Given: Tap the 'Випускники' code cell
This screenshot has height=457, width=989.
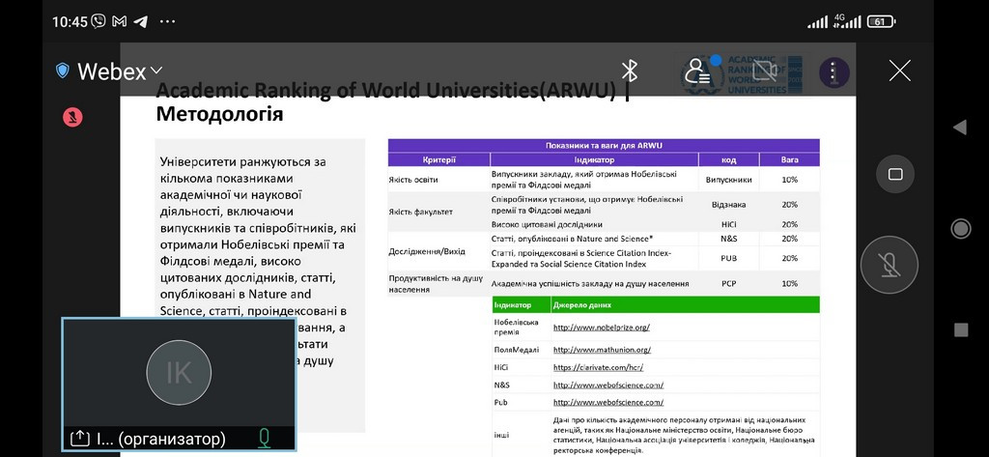Looking at the screenshot, I should (728, 180).
